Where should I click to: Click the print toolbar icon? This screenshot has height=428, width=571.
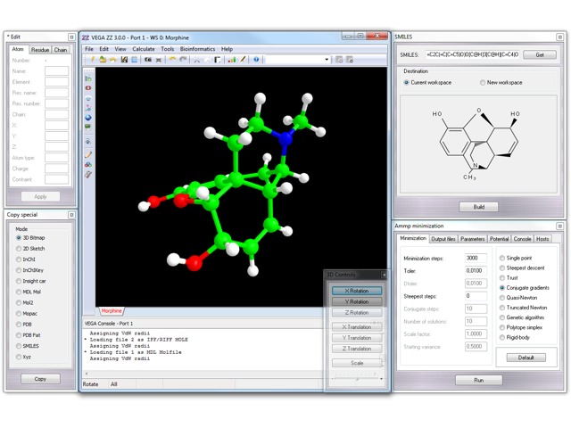coord(159,60)
